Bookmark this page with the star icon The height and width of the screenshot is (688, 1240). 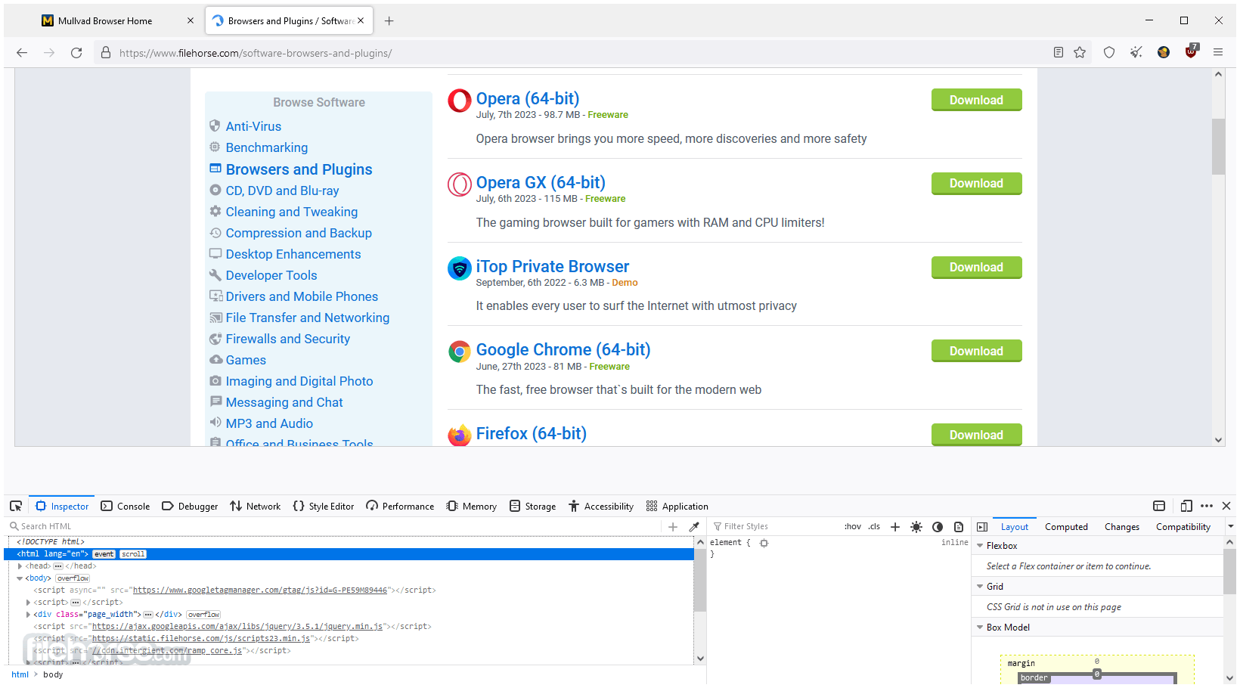click(x=1080, y=52)
